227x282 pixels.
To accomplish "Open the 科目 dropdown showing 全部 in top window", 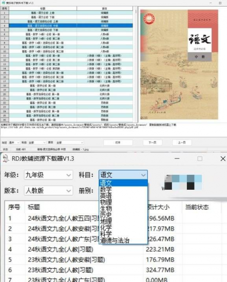I will 37,143.
